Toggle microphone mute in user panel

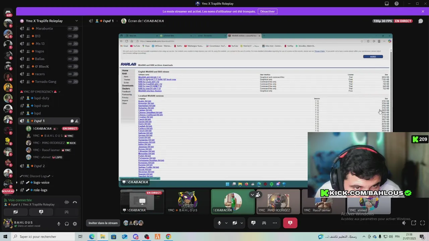pos(59,224)
